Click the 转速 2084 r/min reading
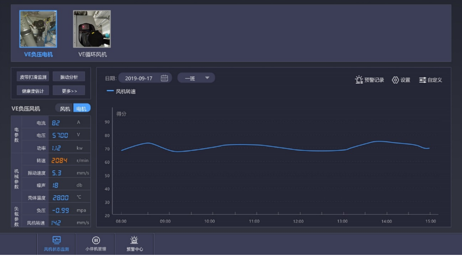 (60, 161)
